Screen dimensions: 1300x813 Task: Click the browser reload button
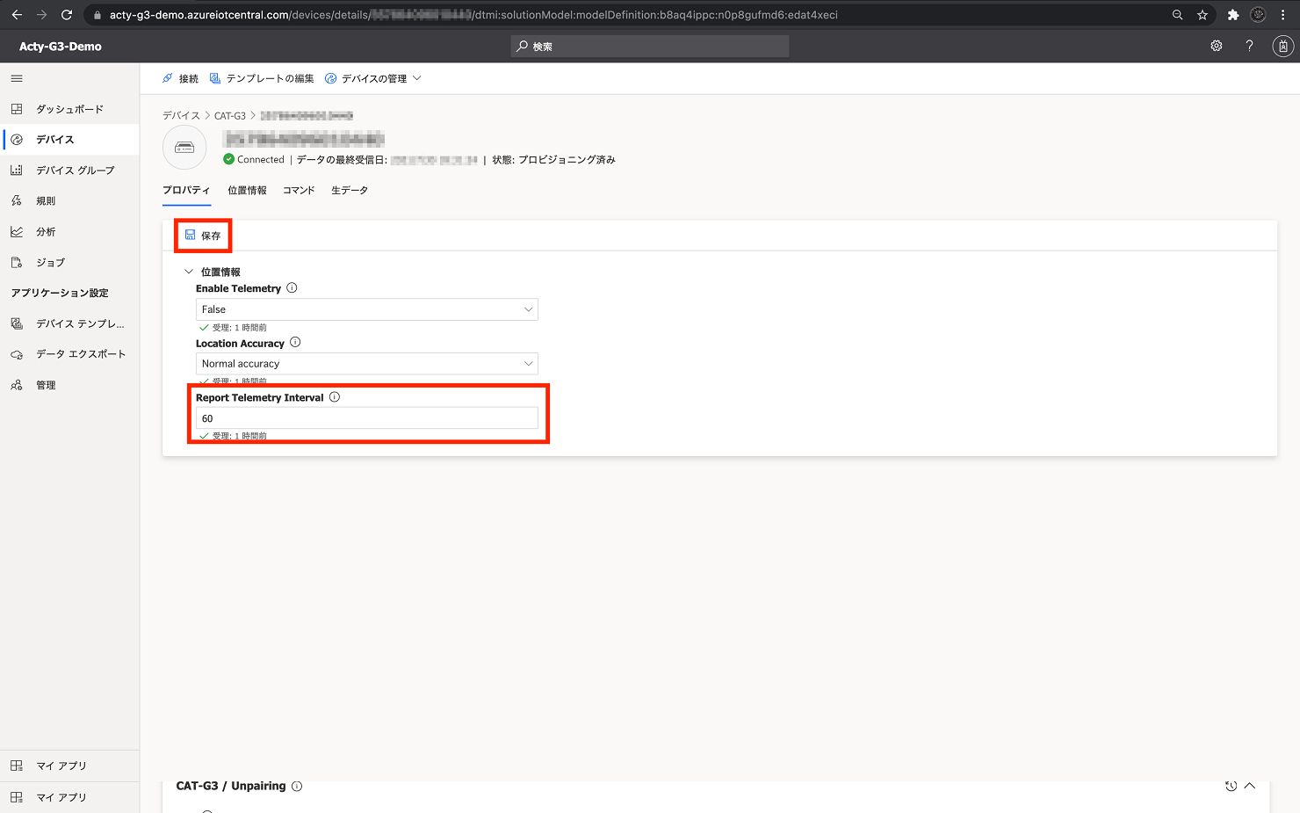pos(67,15)
